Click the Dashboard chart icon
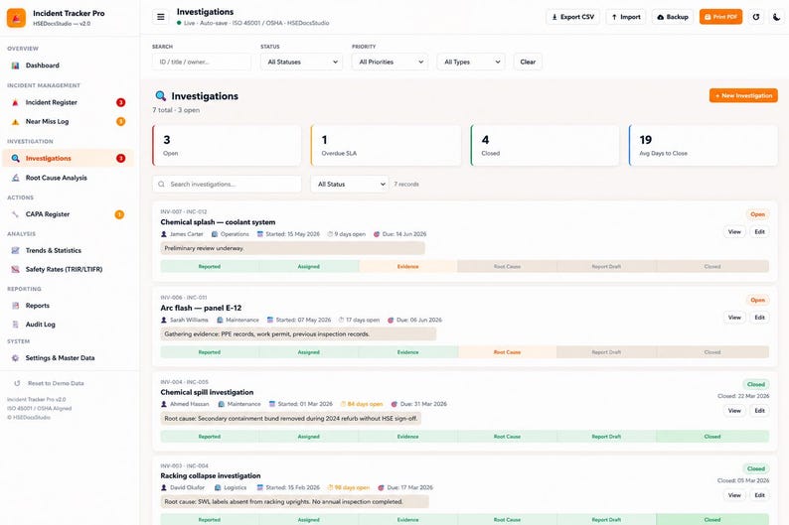This screenshot has width=789, height=525. tap(15, 66)
